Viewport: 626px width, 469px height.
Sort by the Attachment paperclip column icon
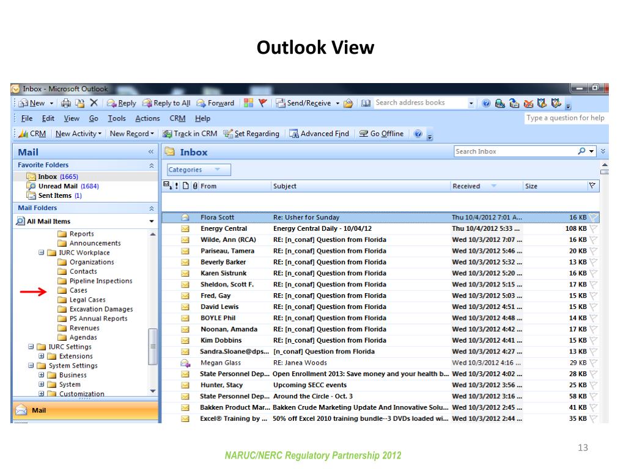[195, 186]
